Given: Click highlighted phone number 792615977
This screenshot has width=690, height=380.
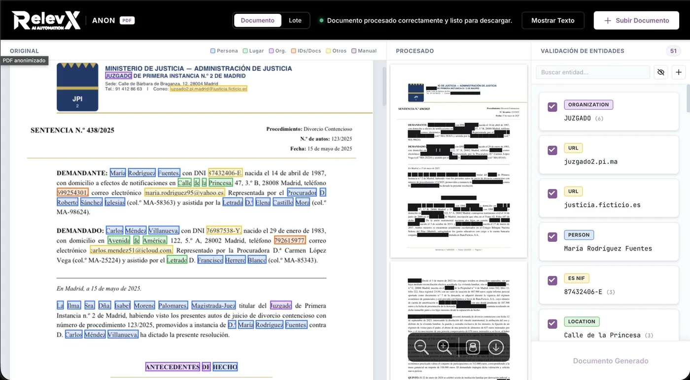Looking at the screenshot, I should 290,240.
